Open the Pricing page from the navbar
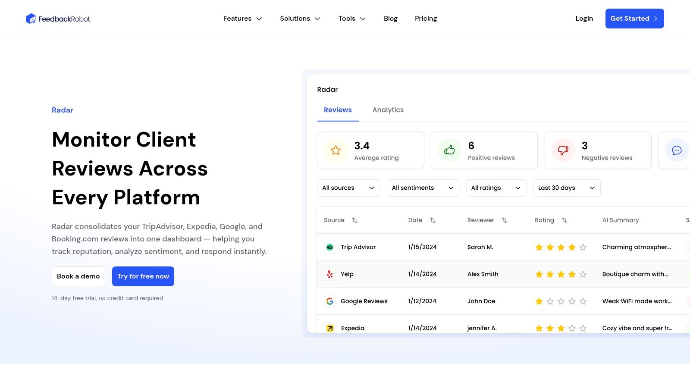This screenshot has height=388, width=690. [x=426, y=18]
